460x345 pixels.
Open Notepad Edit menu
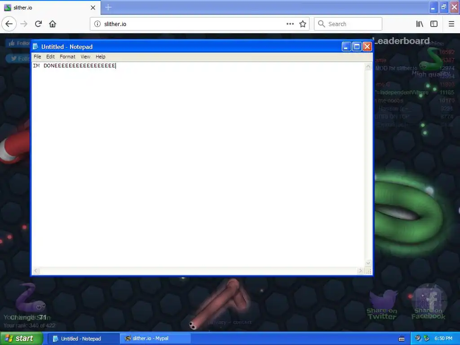[x=50, y=57]
